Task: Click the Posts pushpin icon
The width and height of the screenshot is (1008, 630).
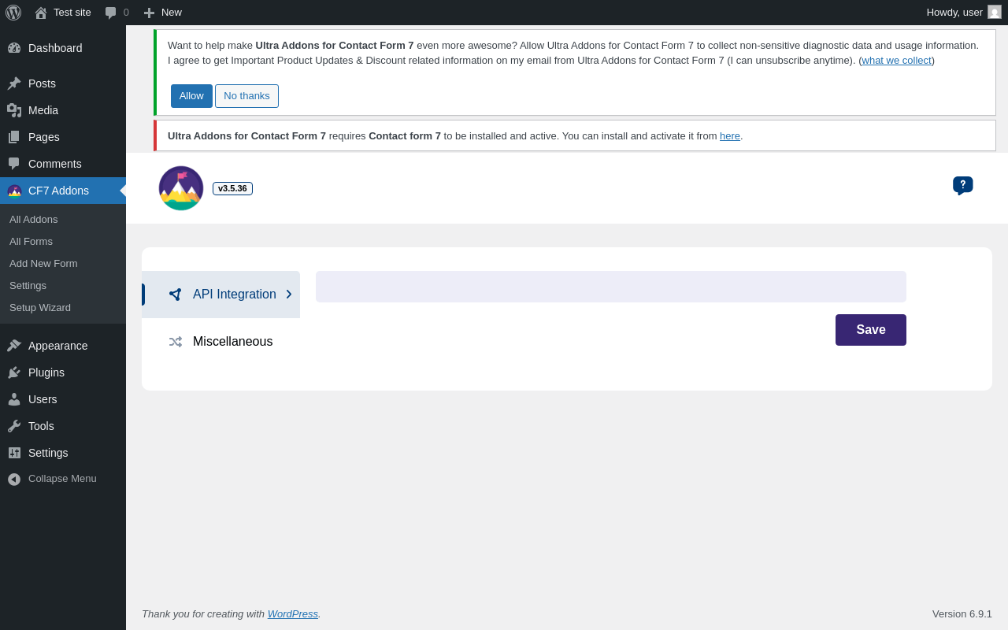Action: click(14, 83)
